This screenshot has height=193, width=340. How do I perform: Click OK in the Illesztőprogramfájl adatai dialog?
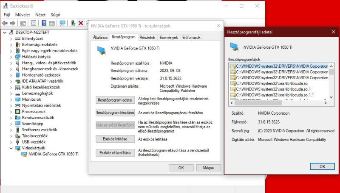(x=322, y=166)
